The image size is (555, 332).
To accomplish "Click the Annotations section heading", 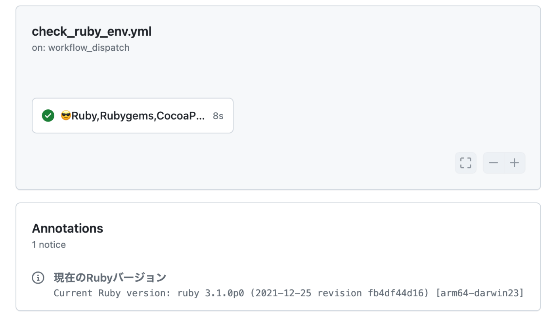I will 67,228.
